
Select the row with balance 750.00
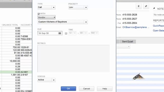(x=16, y=47)
